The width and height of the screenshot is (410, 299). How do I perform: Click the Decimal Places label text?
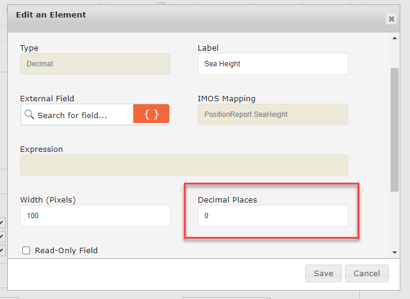[227, 200]
